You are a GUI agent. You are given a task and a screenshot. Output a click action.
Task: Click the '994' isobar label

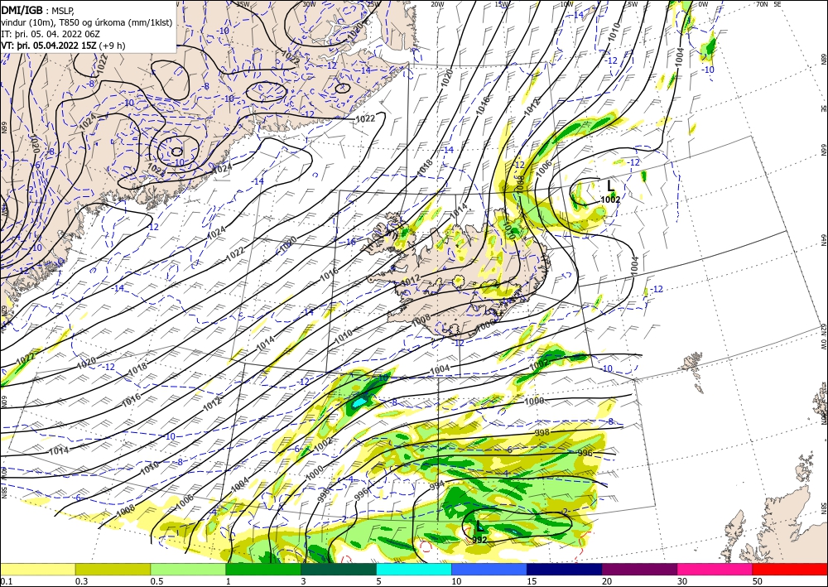(x=437, y=484)
